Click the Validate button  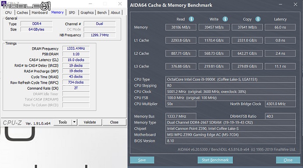(90, 122)
